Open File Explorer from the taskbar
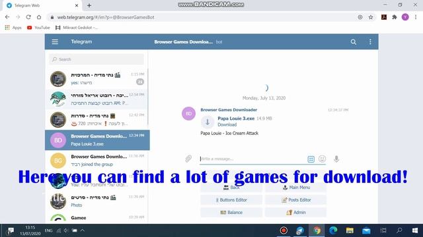The height and width of the screenshot is (237, 423). click(350, 230)
